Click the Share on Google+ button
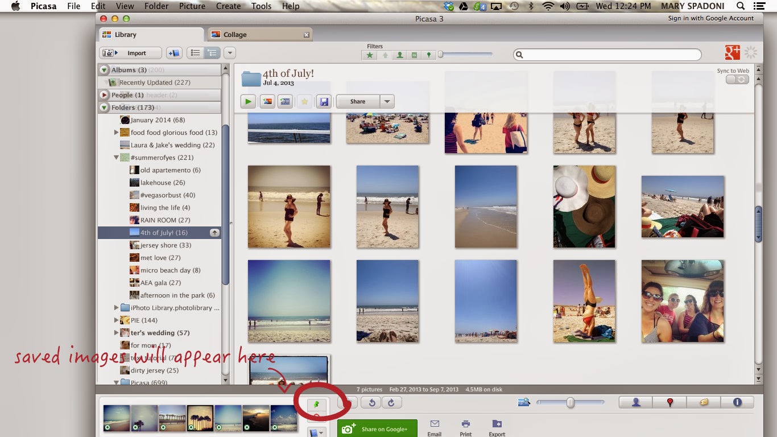This screenshot has height=437, width=777. [x=377, y=428]
